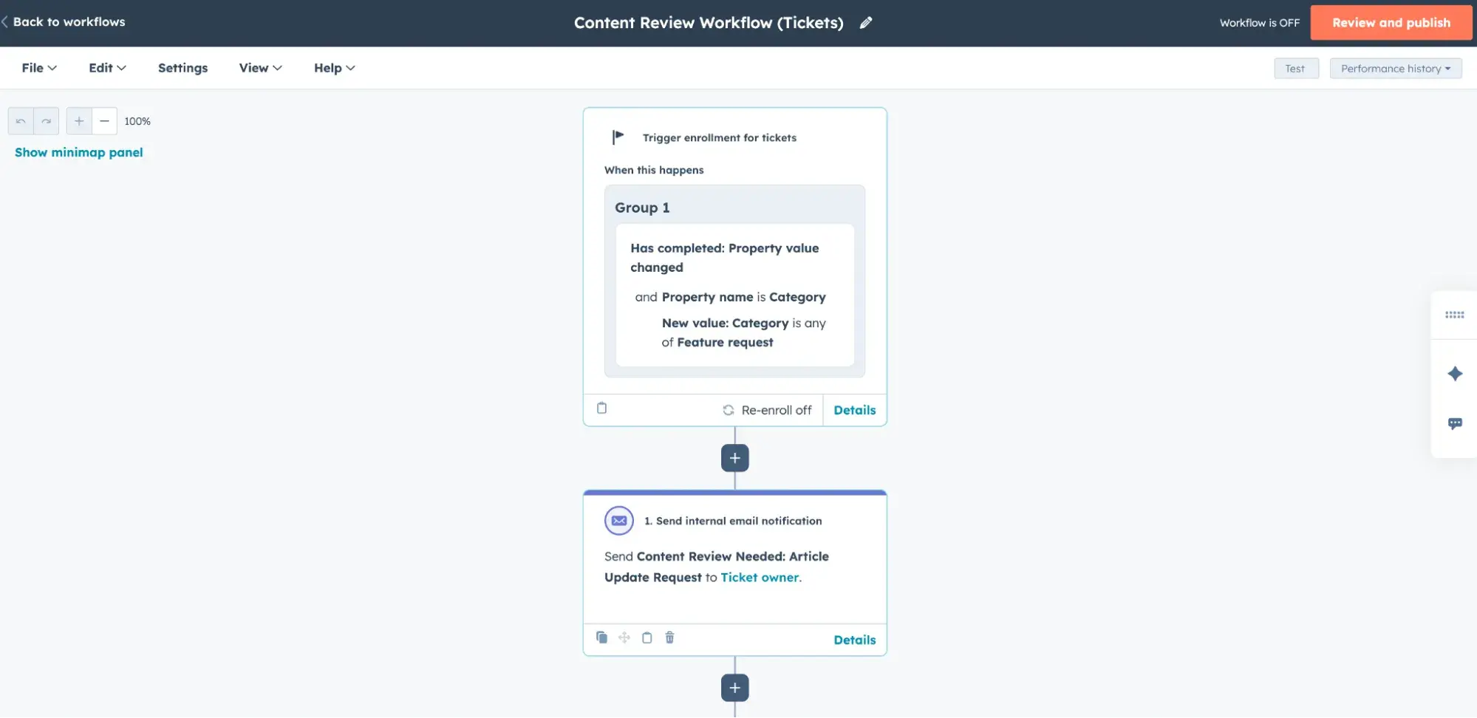Open the Performance history dropdown
The image size is (1477, 718).
tap(1395, 68)
